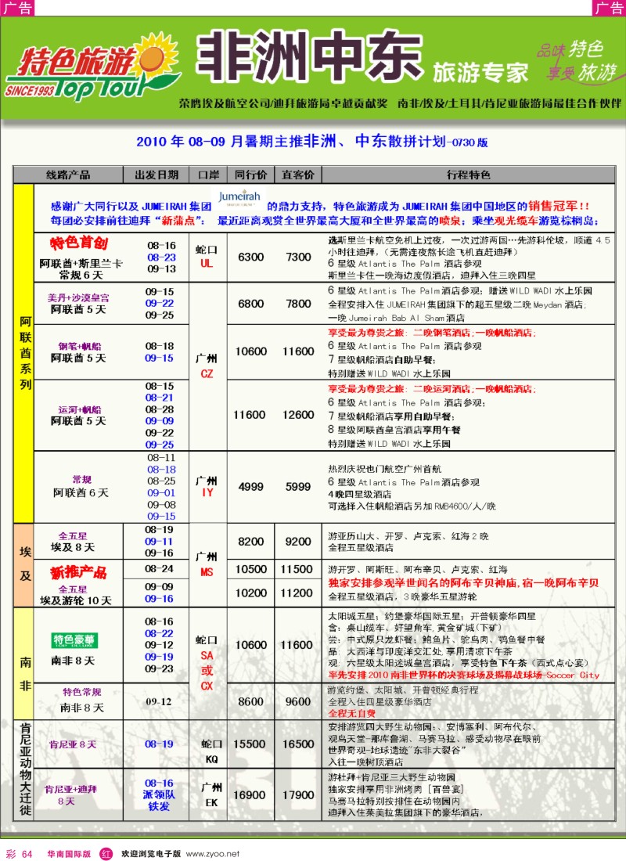Click the 常规 阿联酋6天 product cell
Image resolution: width=626 pixels, height=861 pixels.
click(x=80, y=487)
